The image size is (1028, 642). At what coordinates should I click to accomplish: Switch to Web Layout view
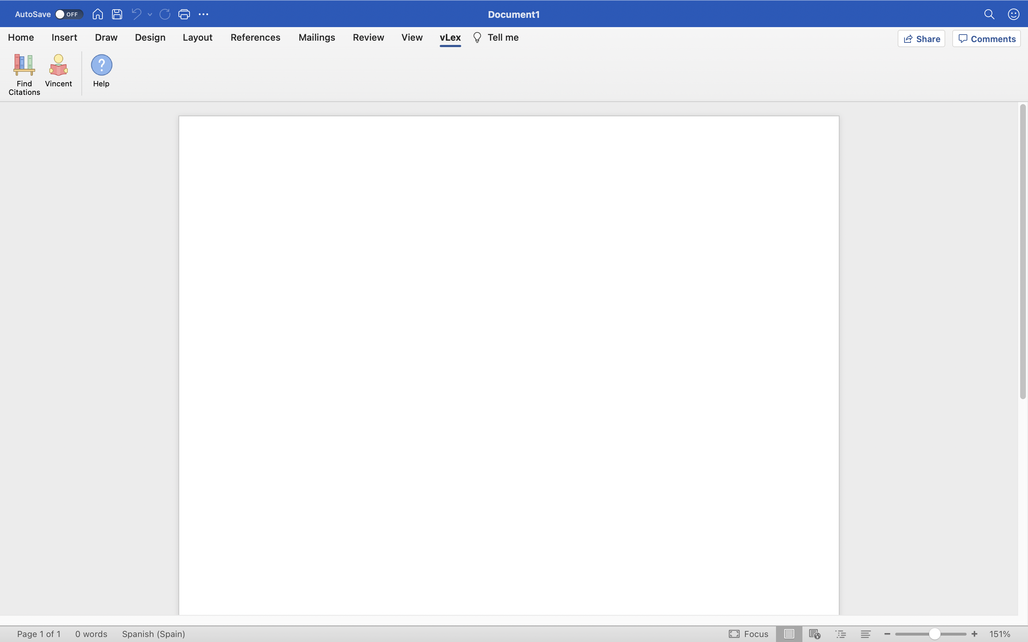tap(814, 634)
